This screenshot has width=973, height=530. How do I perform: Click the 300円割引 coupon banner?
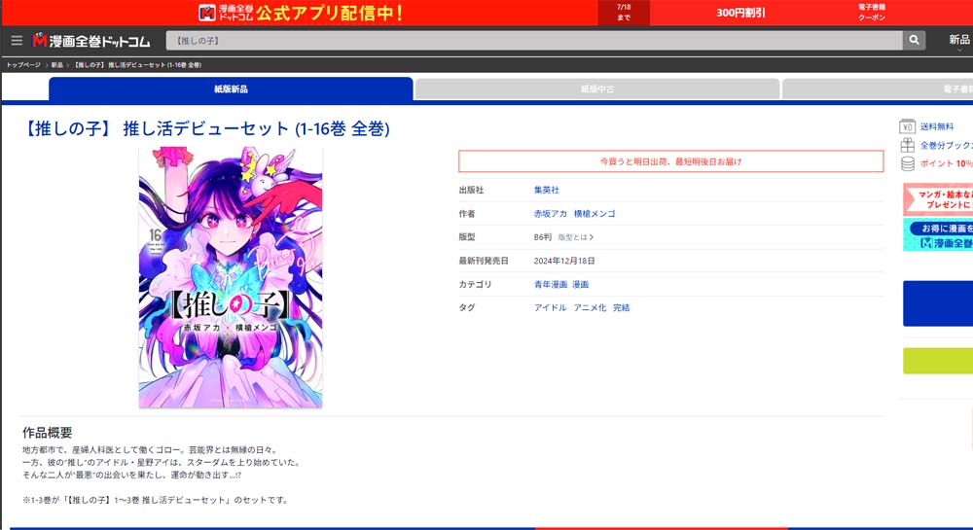tap(740, 13)
